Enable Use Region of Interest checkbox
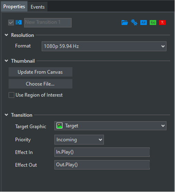The width and height of the screenshot is (175, 192). [x=11, y=95]
